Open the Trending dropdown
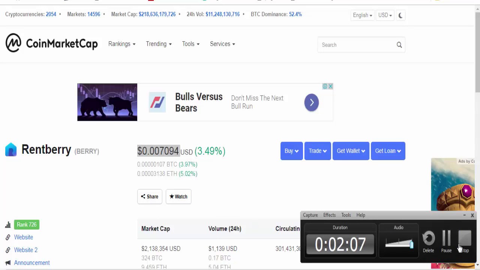Viewport: 480px width, 270px height. (159, 44)
